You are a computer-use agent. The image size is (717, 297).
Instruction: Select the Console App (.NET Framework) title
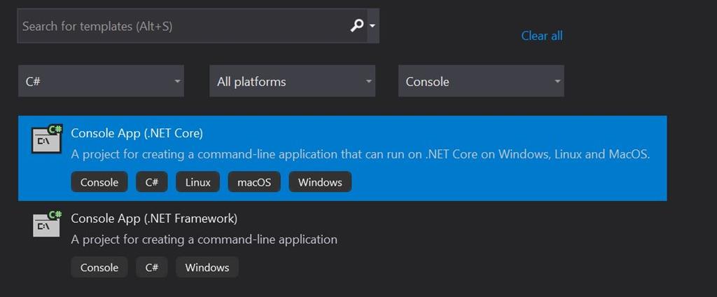(154, 219)
